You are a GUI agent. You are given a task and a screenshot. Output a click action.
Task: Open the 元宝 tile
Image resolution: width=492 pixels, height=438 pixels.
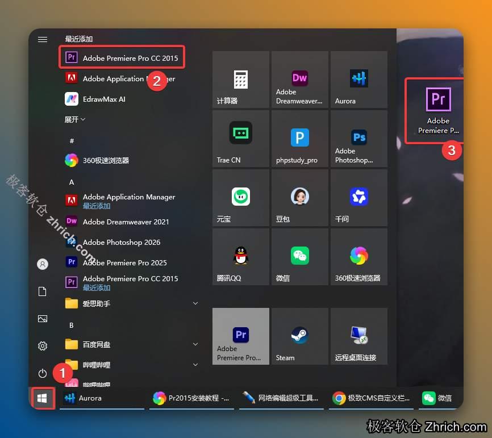241,198
